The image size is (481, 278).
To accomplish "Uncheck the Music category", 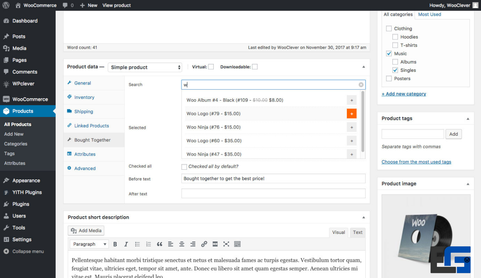I will click(389, 53).
